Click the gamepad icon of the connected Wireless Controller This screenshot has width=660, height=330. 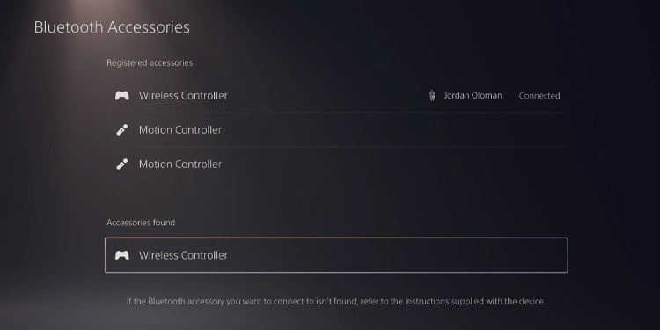[x=122, y=96]
